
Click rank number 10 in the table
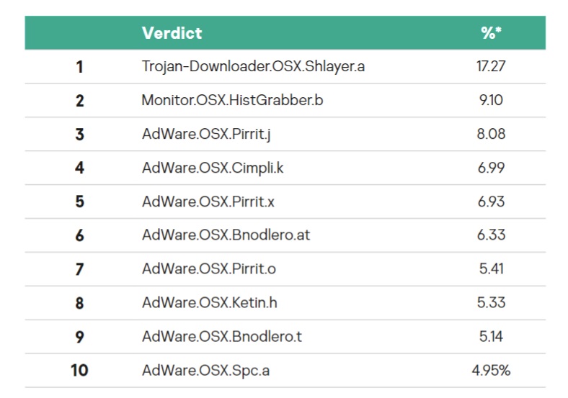(79, 371)
